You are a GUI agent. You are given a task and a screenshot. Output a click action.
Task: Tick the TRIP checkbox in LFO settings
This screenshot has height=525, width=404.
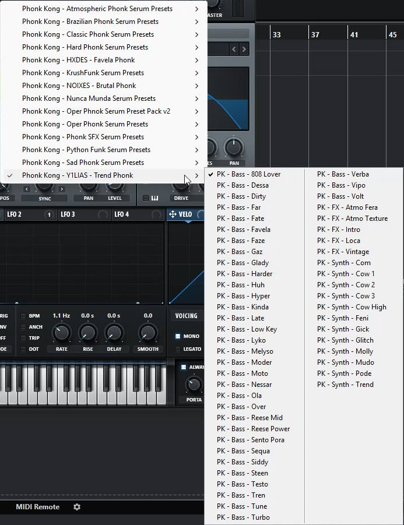click(x=24, y=338)
